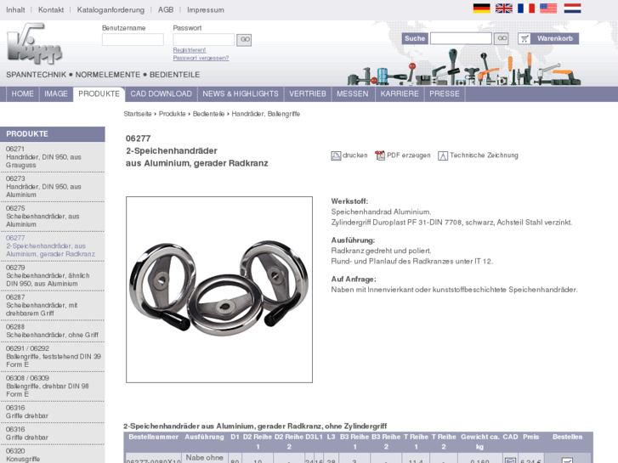618x463 pixels.
Task: Open 06291 / 06292 Ballengriffe feststehend
Action: point(53,357)
